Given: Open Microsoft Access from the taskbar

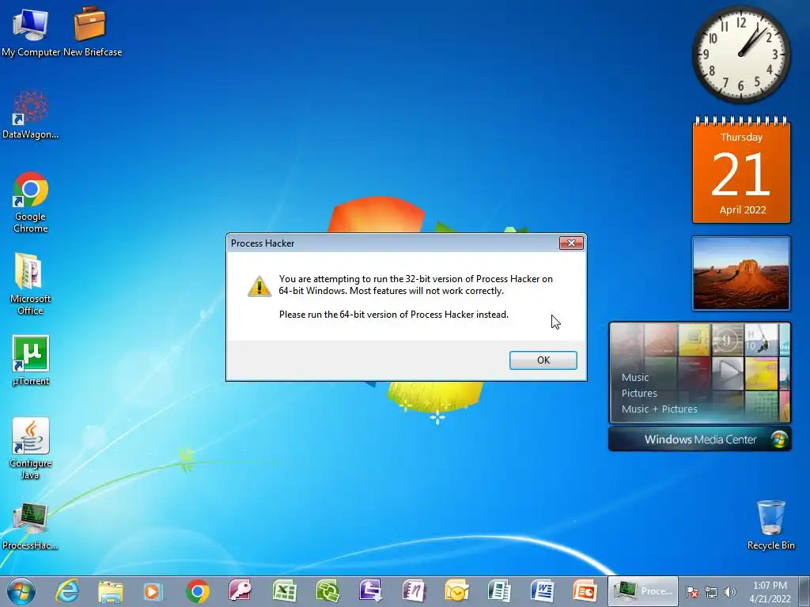Looking at the screenshot, I should [240, 591].
